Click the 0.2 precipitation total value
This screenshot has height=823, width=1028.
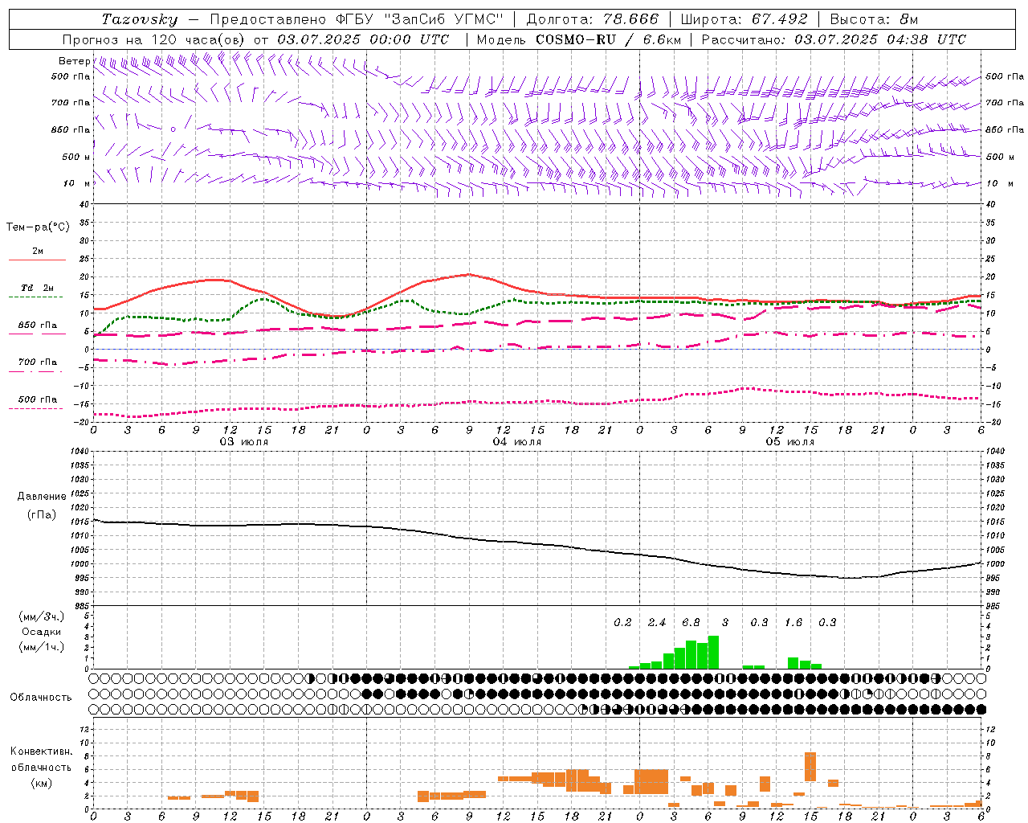[x=622, y=623]
